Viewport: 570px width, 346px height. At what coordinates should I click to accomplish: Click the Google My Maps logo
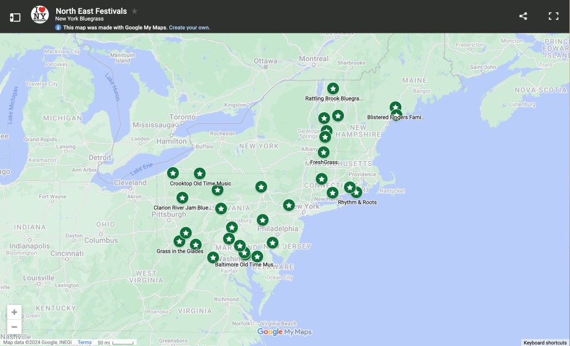284,332
